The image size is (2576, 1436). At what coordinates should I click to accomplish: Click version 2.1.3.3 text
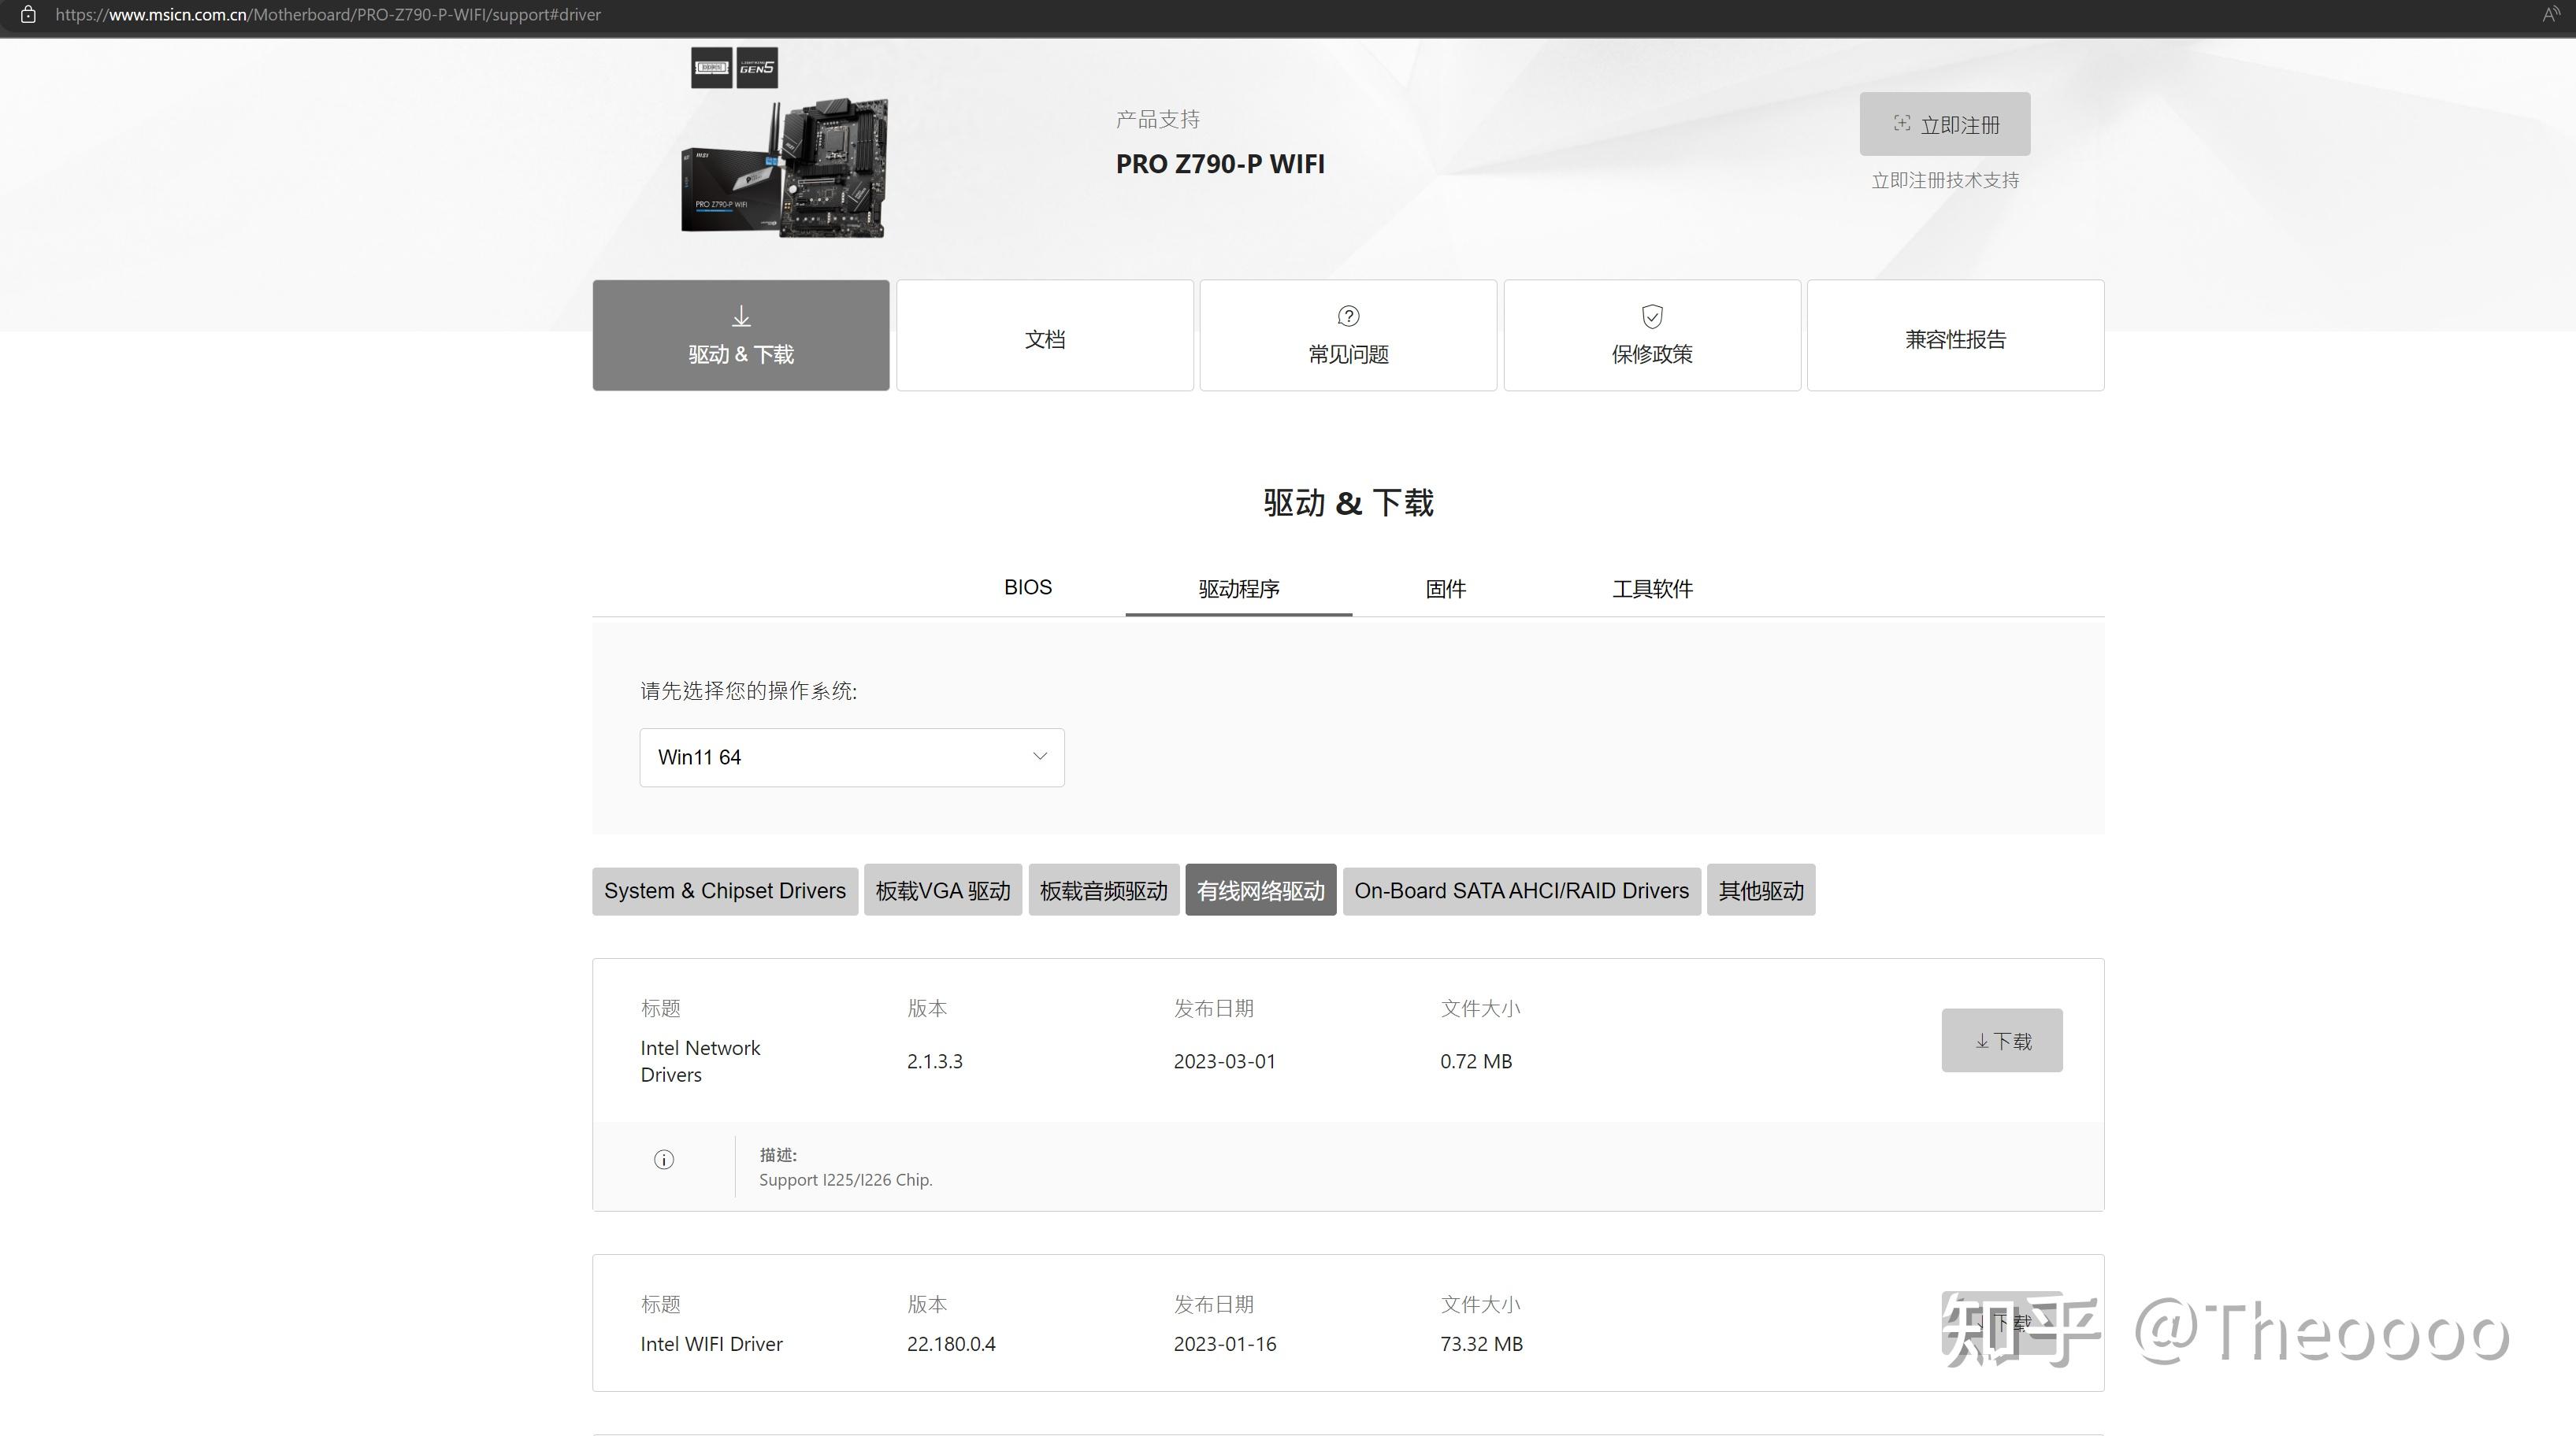point(935,1061)
